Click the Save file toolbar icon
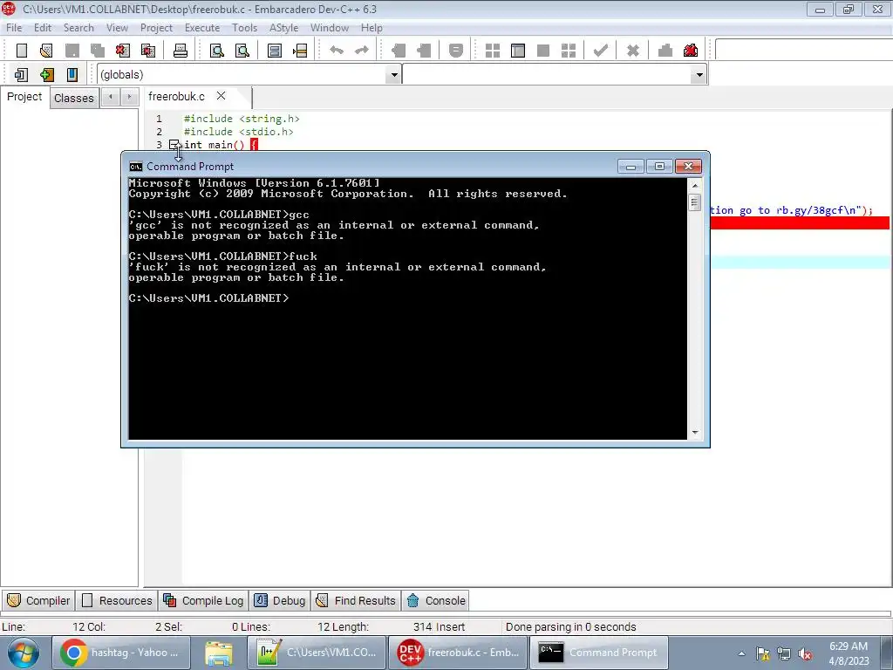The width and height of the screenshot is (893, 670). coord(72,51)
